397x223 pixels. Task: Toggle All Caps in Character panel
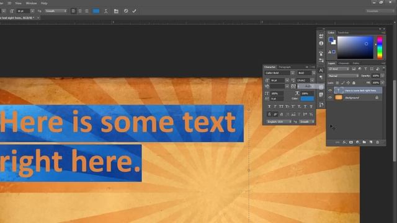[281, 107]
